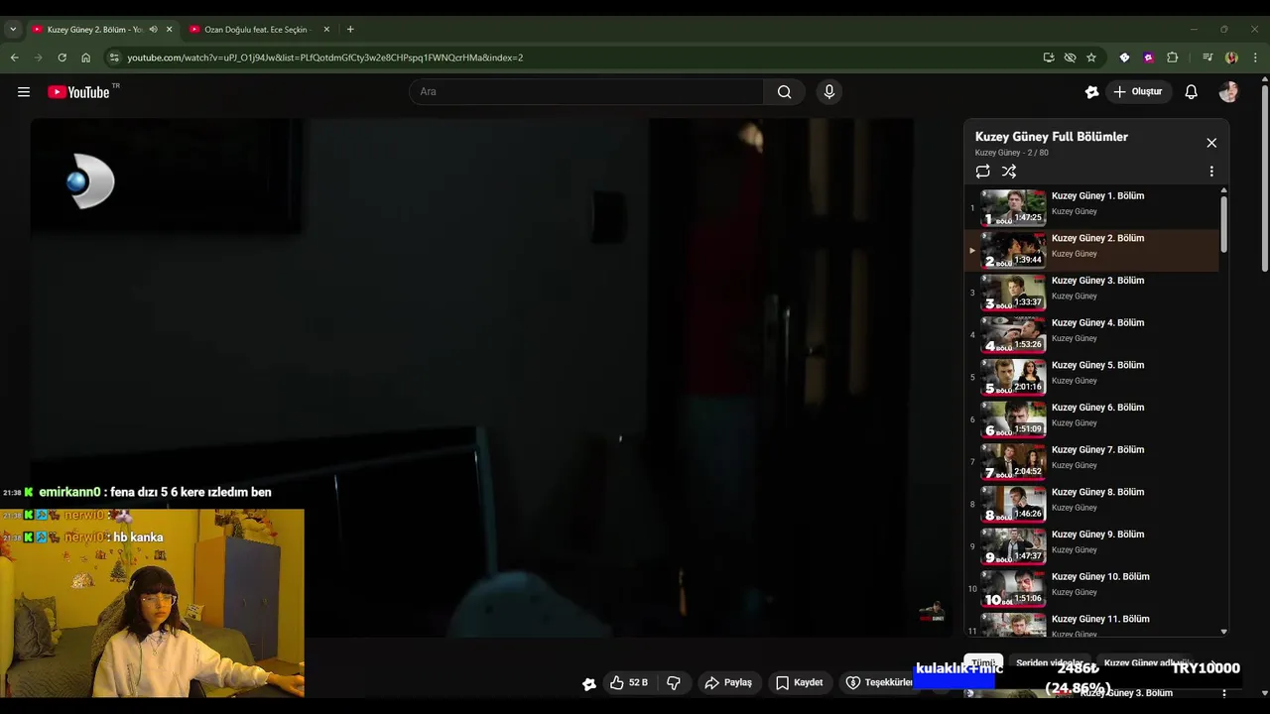Play the Kuzey Güney 5. Bölüm video
Image resolution: width=1270 pixels, height=714 pixels.
click(x=1091, y=377)
